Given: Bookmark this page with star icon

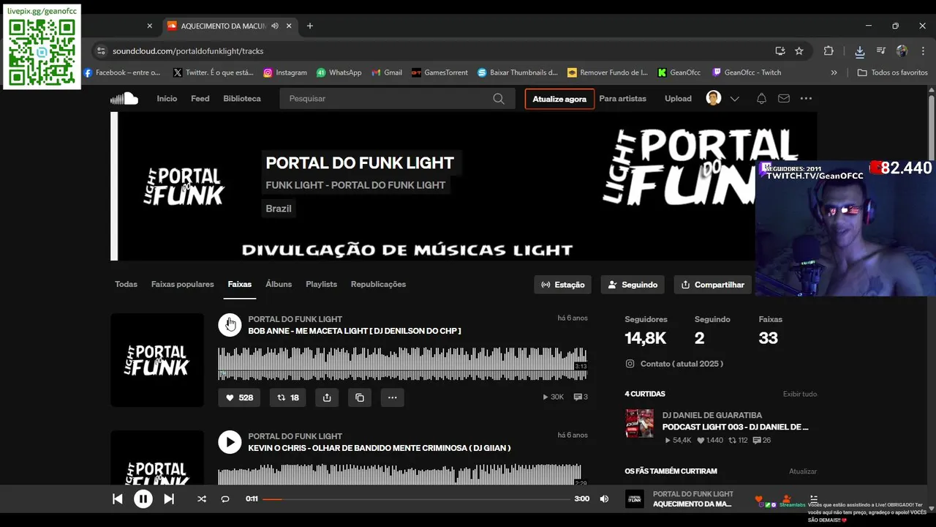Looking at the screenshot, I should 799,51.
